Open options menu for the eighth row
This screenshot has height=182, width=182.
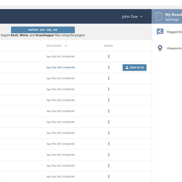click(109, 133)
